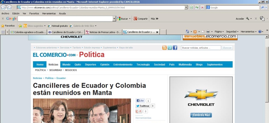Stop loading with the red X icon
This screenshot has height=123, width=269.
click(x=202, y=7)
